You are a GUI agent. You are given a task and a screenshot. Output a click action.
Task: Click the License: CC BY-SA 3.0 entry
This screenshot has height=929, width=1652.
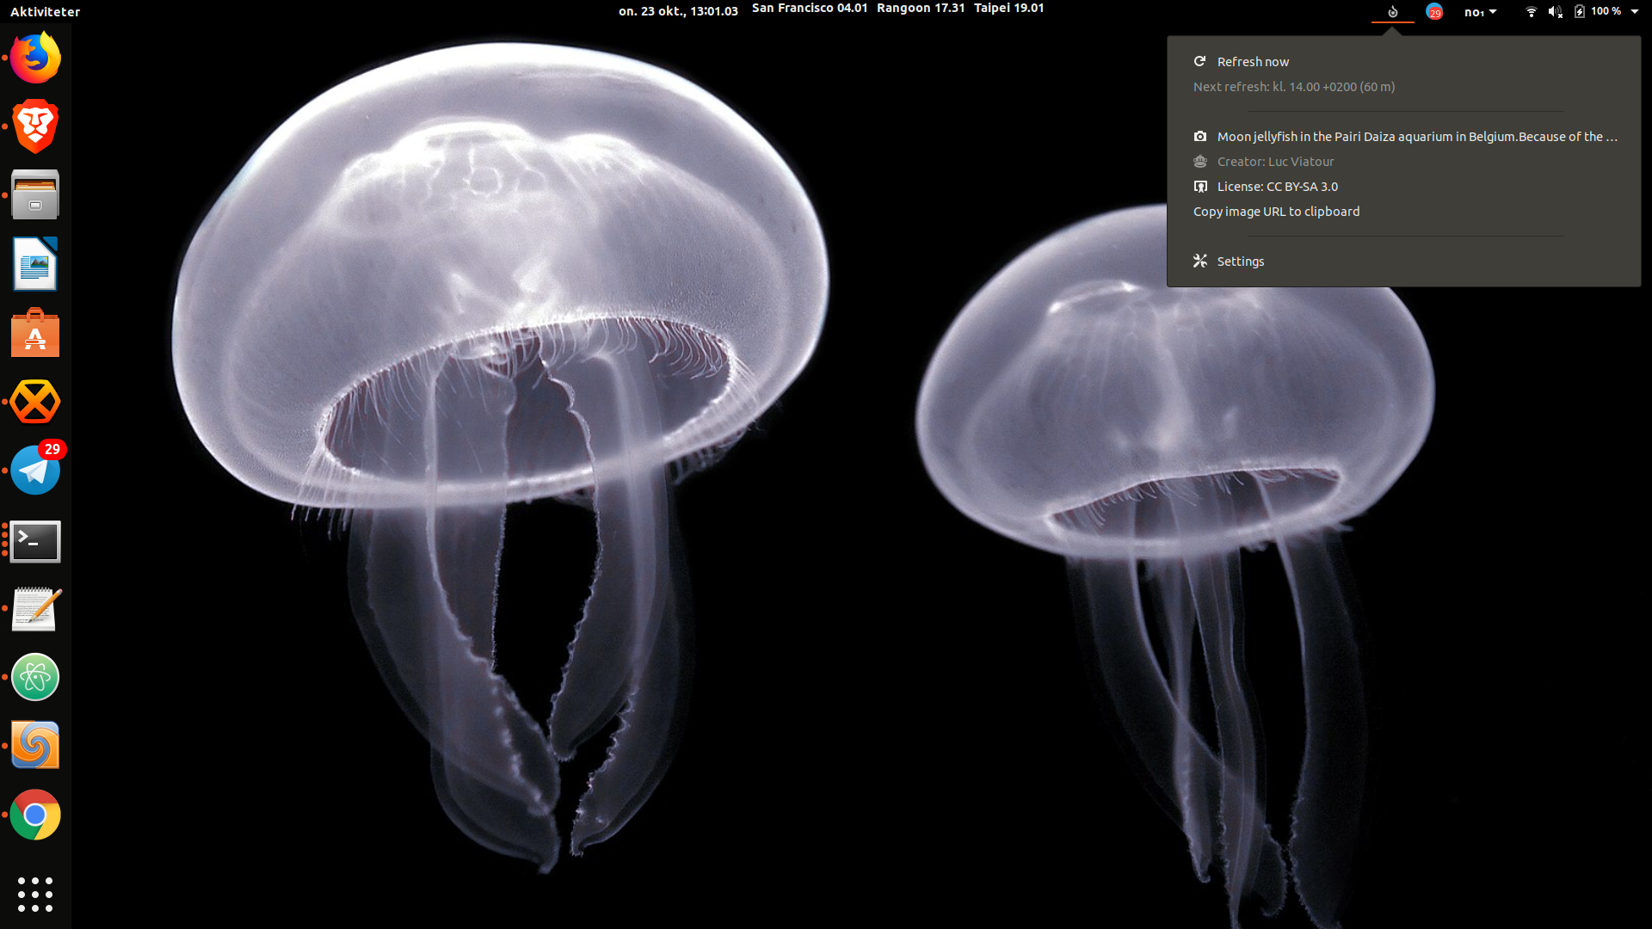coord(1277,186)
